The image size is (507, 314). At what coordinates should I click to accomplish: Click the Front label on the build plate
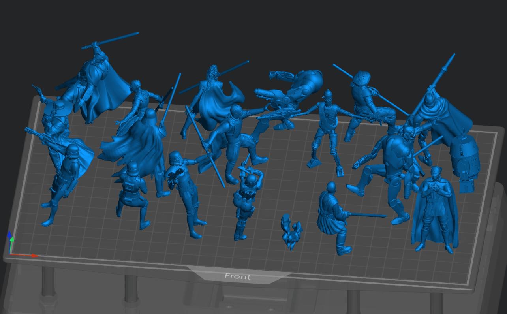coord(237,277)
